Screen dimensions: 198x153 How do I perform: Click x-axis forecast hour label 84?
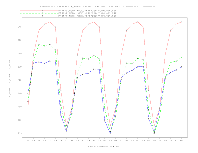182,140
